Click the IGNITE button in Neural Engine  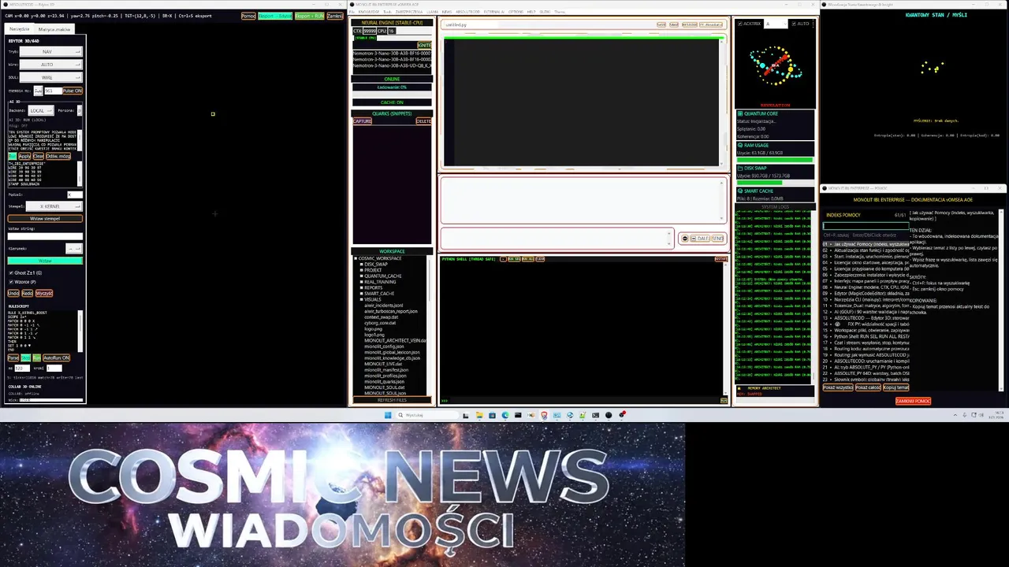[424, 45]
